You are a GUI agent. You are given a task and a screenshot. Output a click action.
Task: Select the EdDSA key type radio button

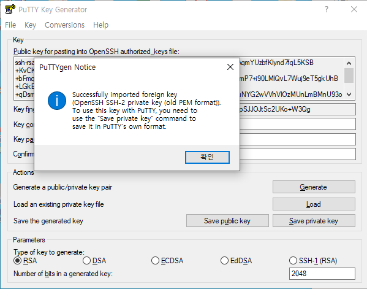click(224, 261)
